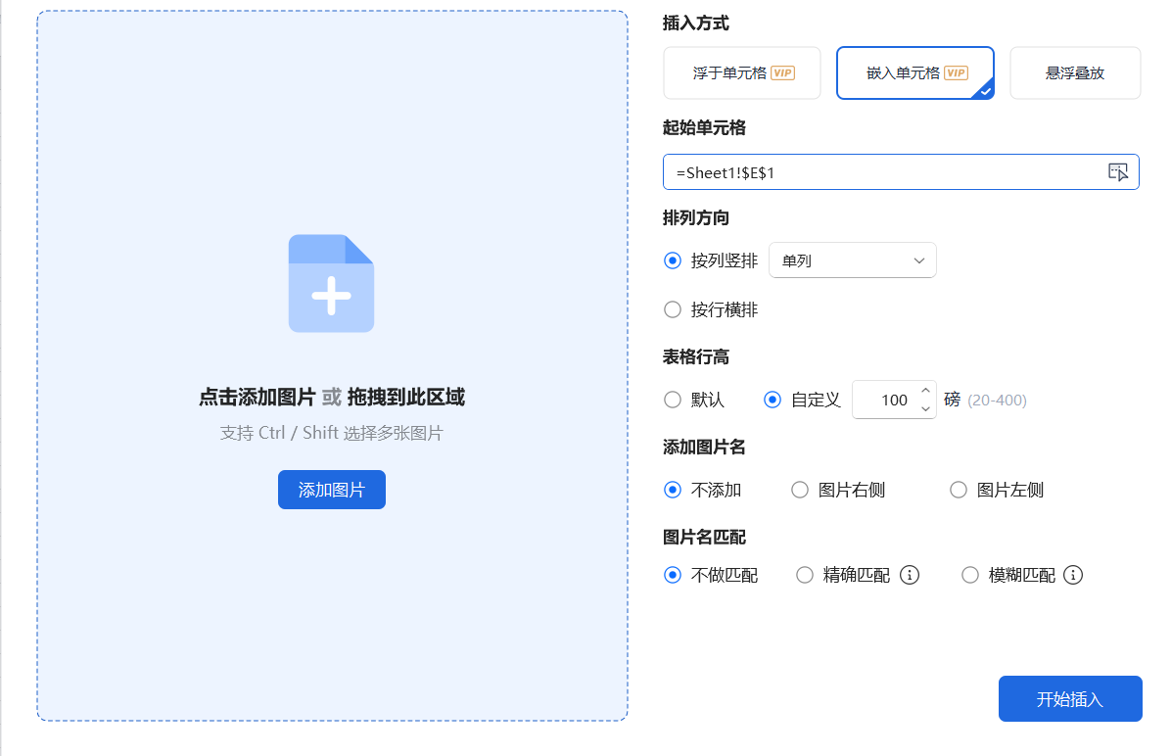Viewport: 1171px width, 756px height.
Task: Click the 点击添加图片 drop zone text
Action: pyautogui.click(x=257, y=398)
